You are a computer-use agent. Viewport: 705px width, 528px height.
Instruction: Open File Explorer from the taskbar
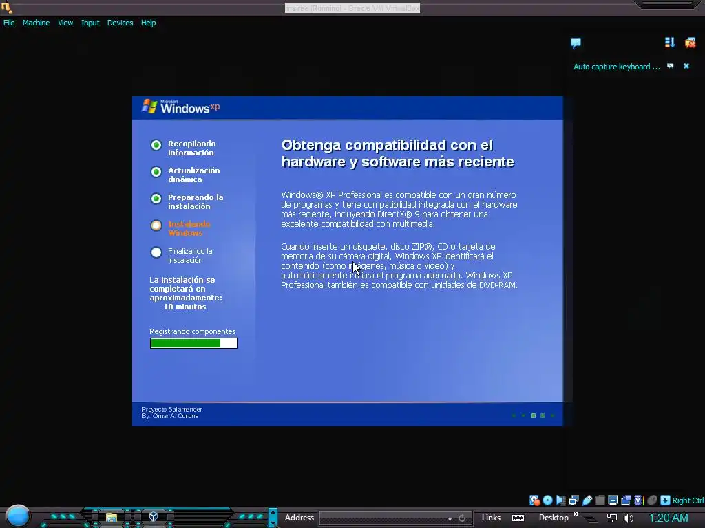pos(111,518)
